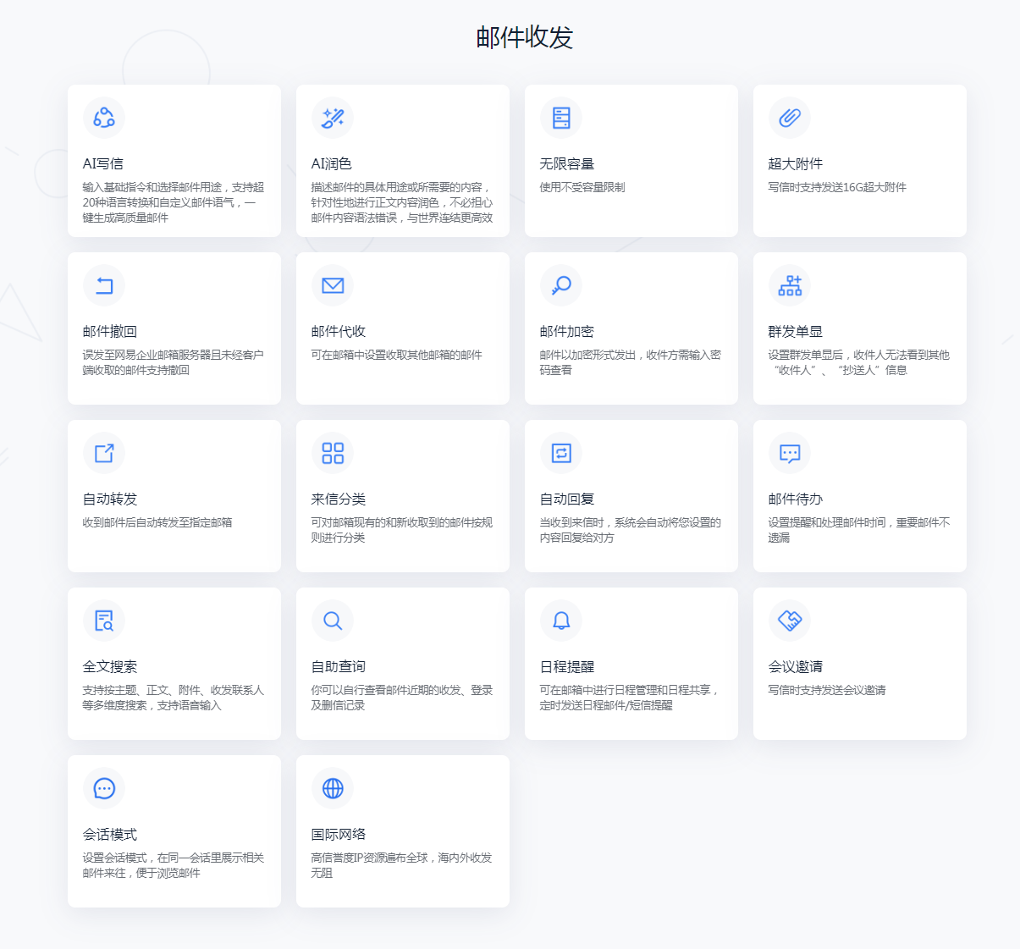Click the 邮件加密 key icon
Screen dimensions: 1020x949
click(561, 285)
